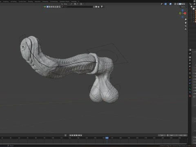The image size is (196, 147).
Task: Click the End frame field in timeline
Action: 183,135
